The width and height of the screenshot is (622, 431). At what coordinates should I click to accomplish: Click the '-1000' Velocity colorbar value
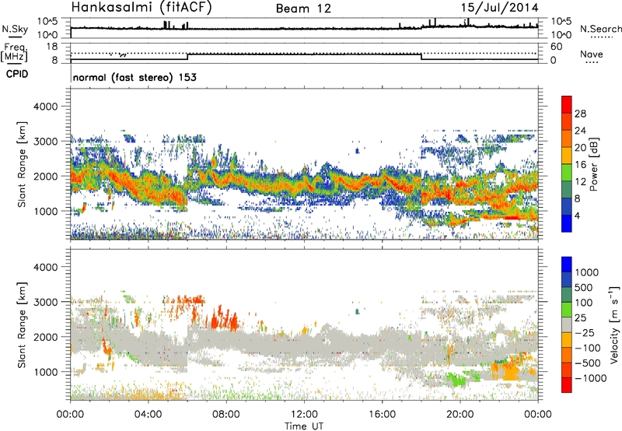point(590,378)
